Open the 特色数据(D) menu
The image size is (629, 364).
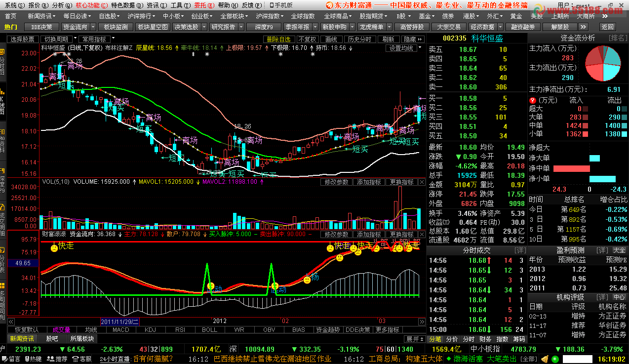tap(127, 5)
